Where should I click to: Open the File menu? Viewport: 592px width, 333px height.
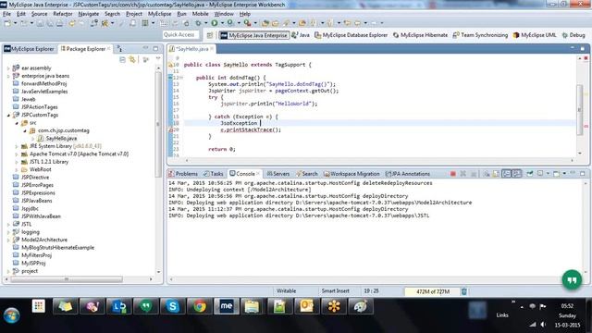(7, 14)
